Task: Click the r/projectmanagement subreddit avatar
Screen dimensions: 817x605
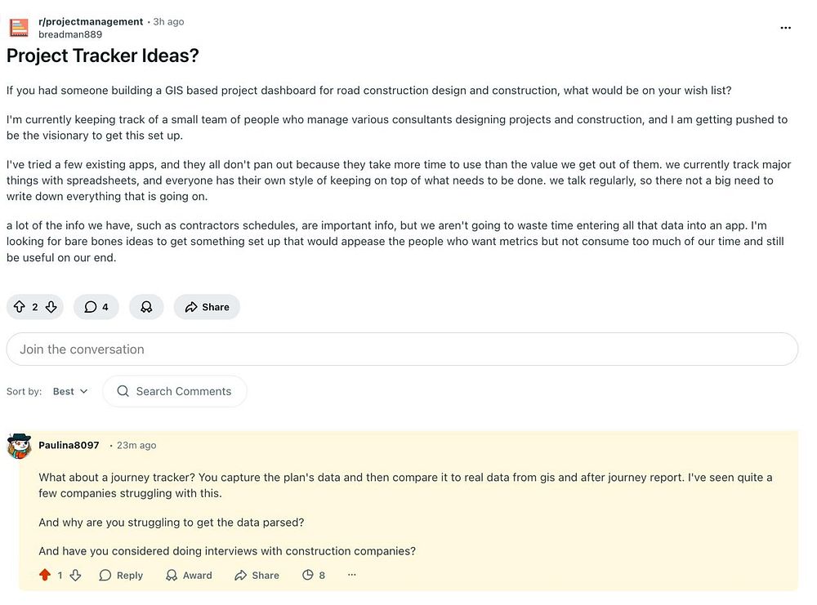Action: coord(19,28)
